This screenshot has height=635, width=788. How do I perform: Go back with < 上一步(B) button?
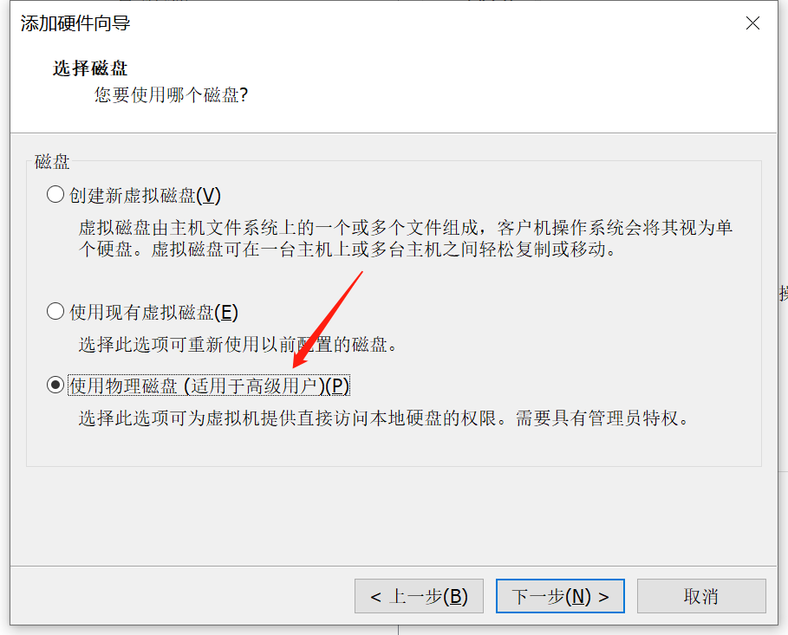coord(419,596)
